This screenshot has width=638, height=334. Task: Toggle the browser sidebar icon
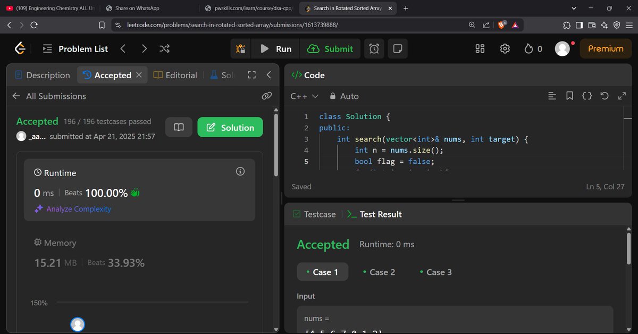pos(579,25)
